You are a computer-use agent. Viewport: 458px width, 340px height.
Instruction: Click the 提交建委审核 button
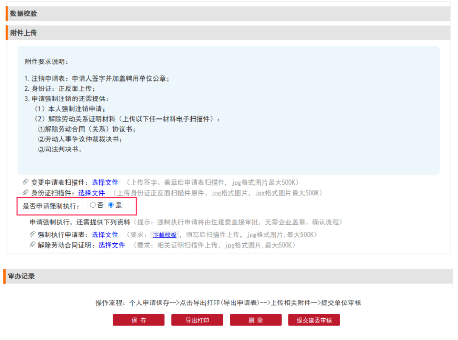pos(314,320)
